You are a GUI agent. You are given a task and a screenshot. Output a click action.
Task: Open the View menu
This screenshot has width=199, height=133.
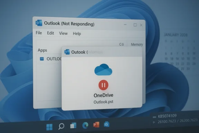(63, 33)
